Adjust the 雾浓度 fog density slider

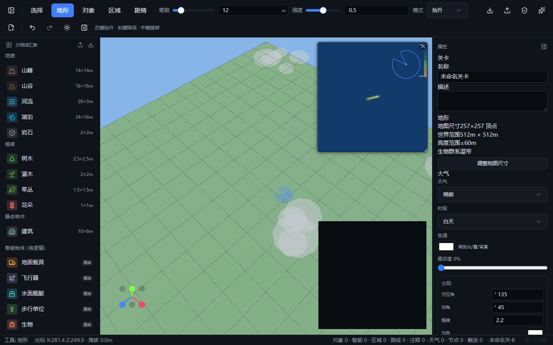(493, 268)
